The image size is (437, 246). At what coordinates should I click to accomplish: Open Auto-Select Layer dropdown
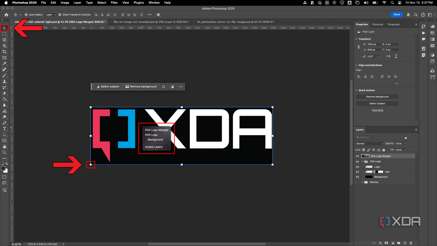(x=50, y=15)
